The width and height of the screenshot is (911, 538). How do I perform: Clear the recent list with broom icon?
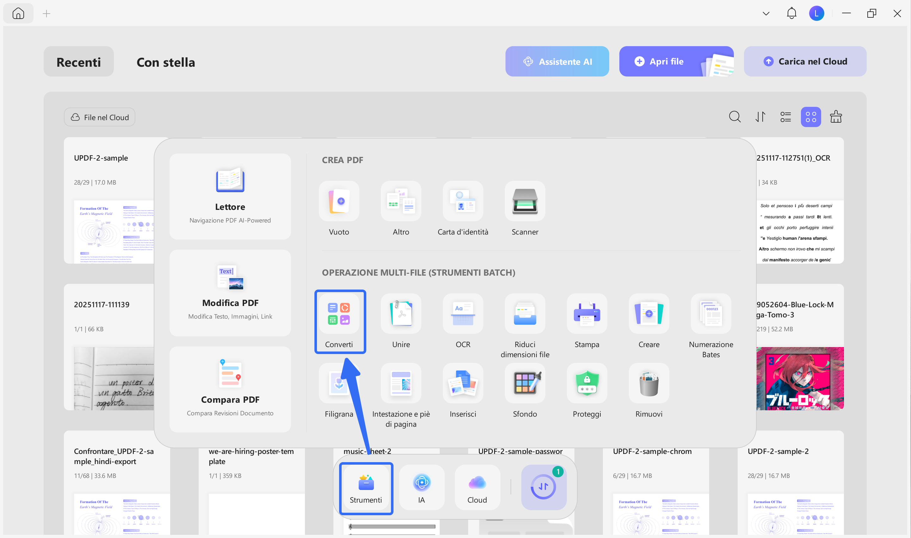[836, 117]
